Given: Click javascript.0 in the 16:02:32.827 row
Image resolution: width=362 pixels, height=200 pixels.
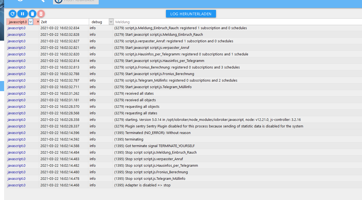Looking at the screenshot, I should coord(16,41).
